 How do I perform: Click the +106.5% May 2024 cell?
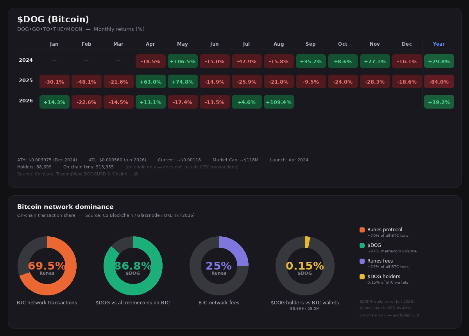coord(183,61)
